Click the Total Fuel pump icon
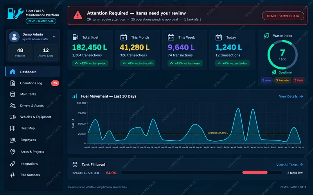The image size is (313, 195). (x=75, y=37)
